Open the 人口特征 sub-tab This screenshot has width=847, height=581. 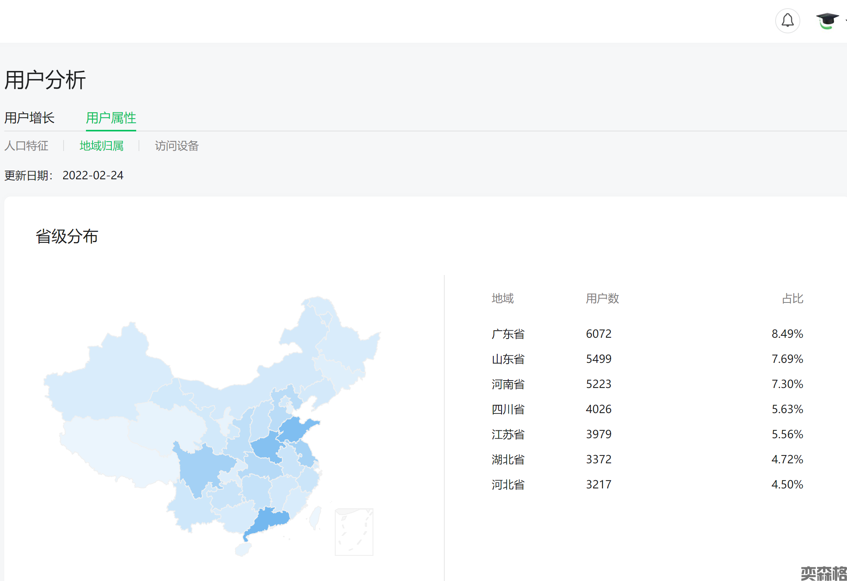26,146
